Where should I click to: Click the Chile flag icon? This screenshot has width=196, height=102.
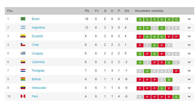click(23, 45)
